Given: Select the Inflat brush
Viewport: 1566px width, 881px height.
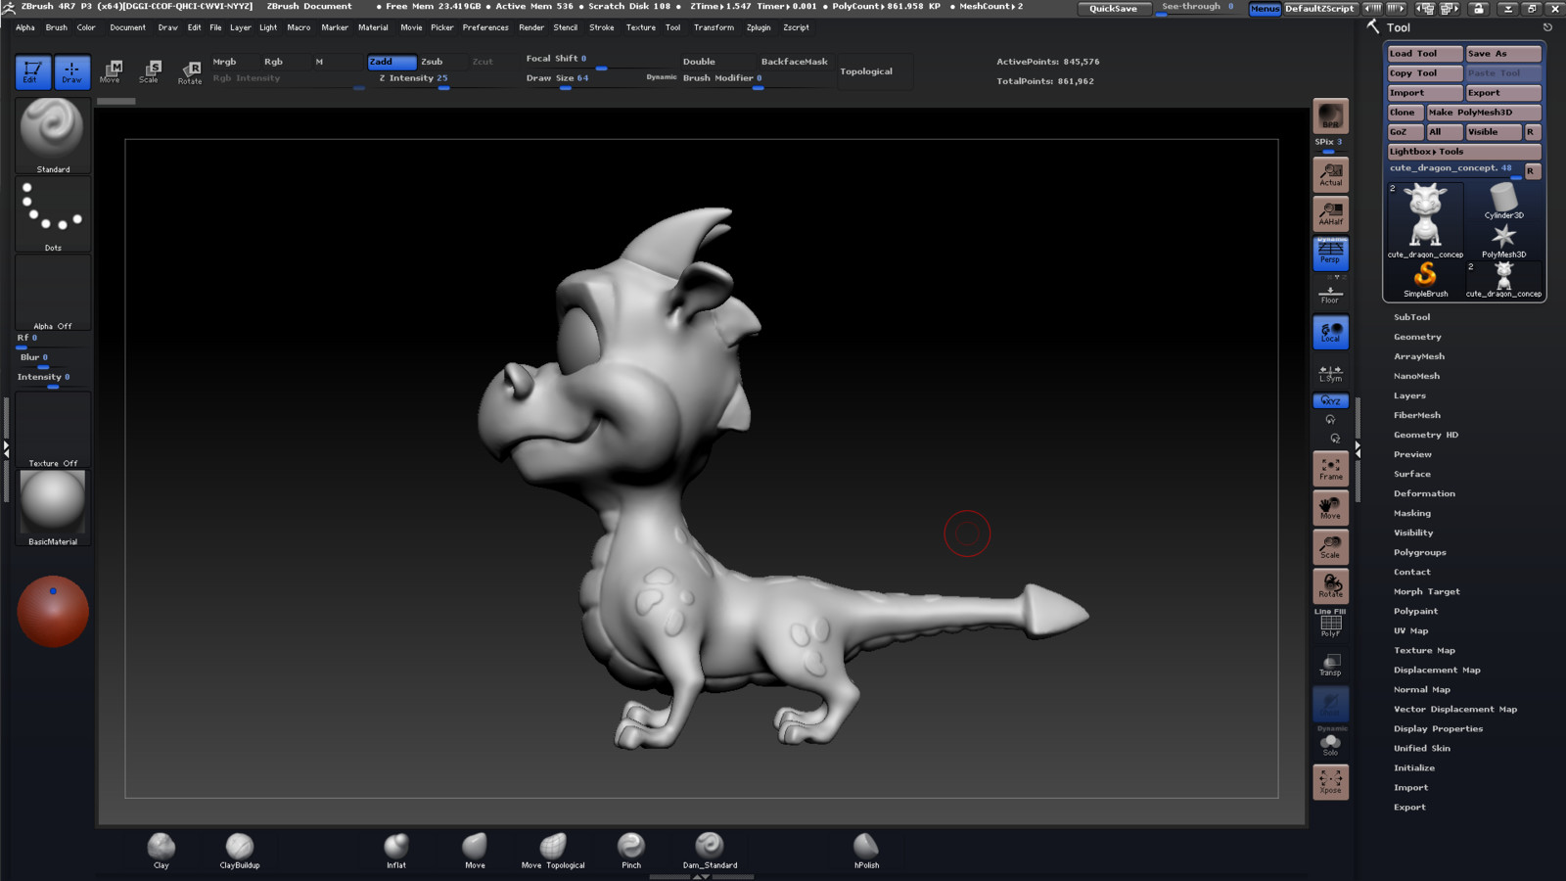Looking at the screenshot, I should 396,850.
